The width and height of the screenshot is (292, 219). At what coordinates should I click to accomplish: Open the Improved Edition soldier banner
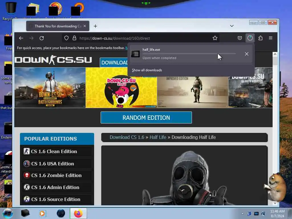pos(192,92)
